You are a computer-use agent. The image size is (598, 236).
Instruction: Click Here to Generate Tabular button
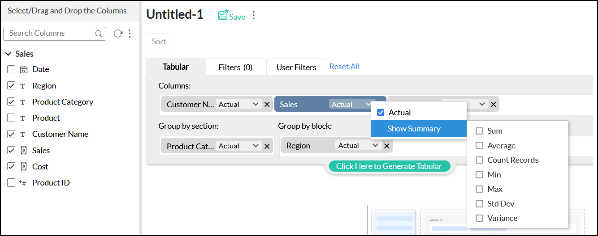(x=389, y=166)
